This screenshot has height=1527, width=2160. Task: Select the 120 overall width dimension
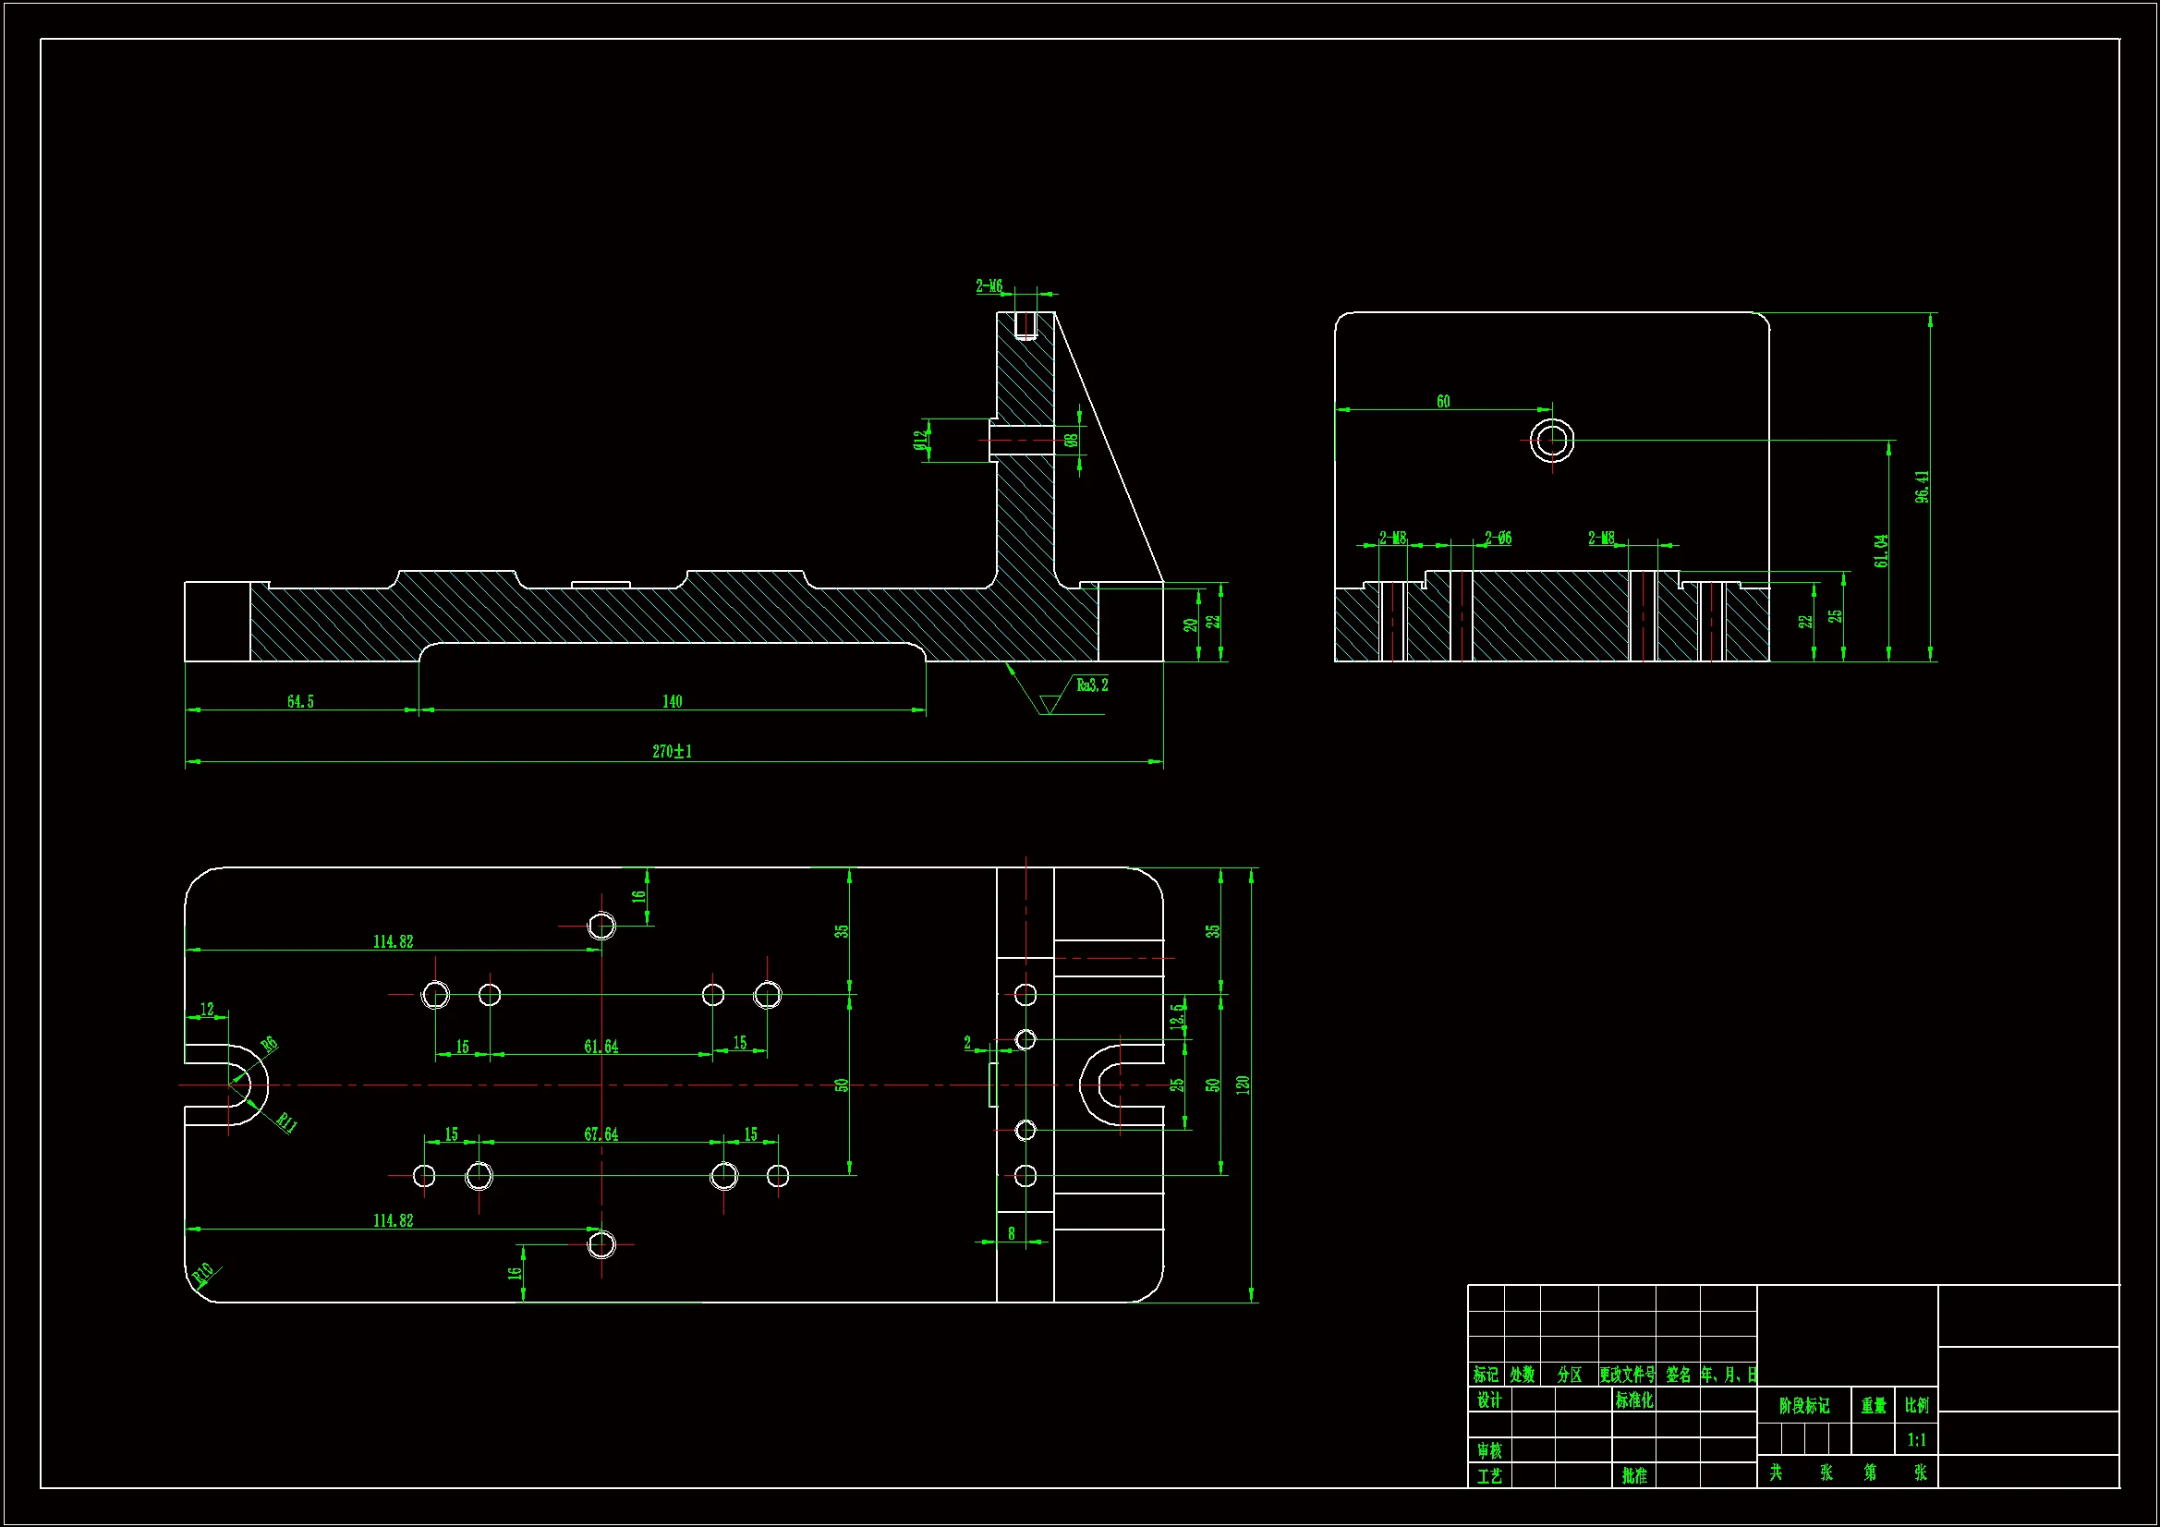[1242, 1084]
